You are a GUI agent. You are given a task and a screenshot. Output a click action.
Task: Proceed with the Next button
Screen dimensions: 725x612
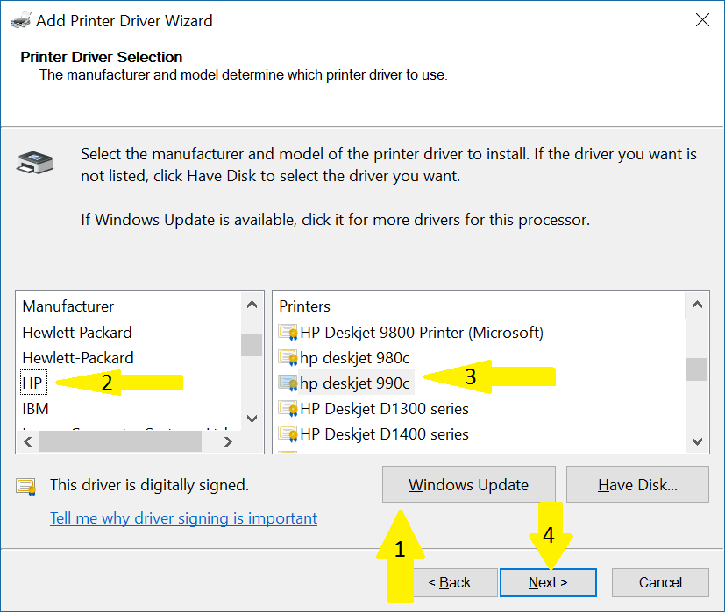pos(548,582)
